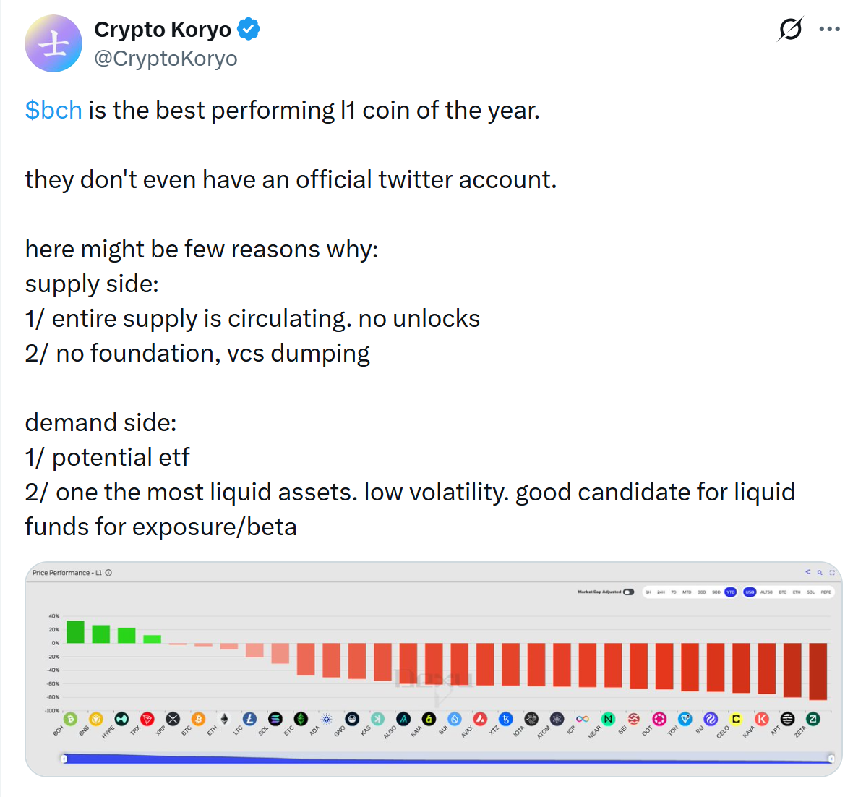This screenshot has width=866, height=797.
Task: Click Crypto Koryo's verified badge
Action: click(248, 29)
